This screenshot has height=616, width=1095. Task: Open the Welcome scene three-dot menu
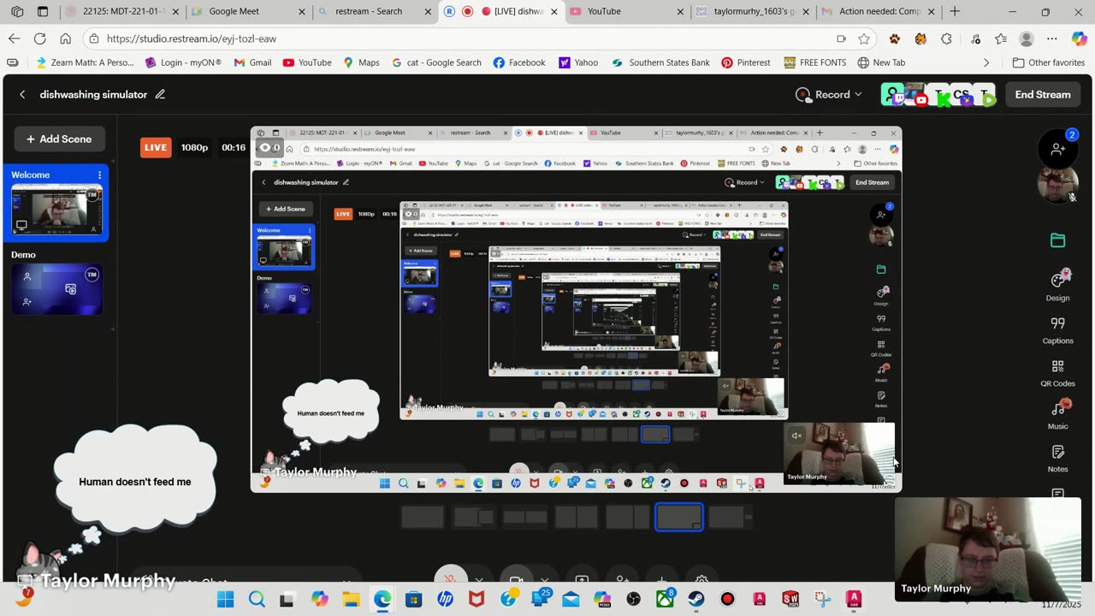click(99, 175)
